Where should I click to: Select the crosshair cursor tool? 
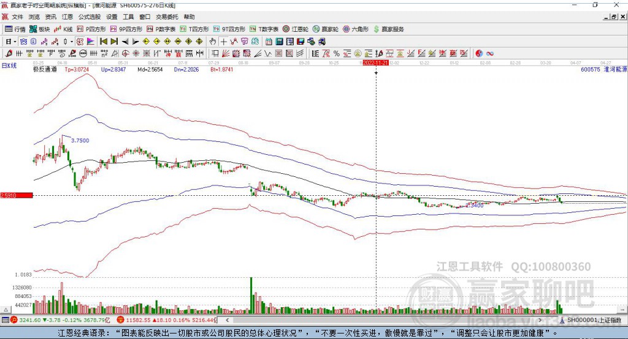click(x=223, y=42)
